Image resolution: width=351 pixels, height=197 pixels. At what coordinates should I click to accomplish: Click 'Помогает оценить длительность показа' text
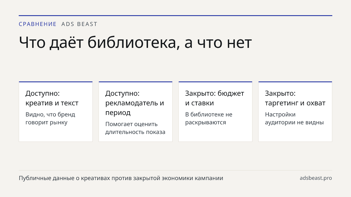pos(135,128)
